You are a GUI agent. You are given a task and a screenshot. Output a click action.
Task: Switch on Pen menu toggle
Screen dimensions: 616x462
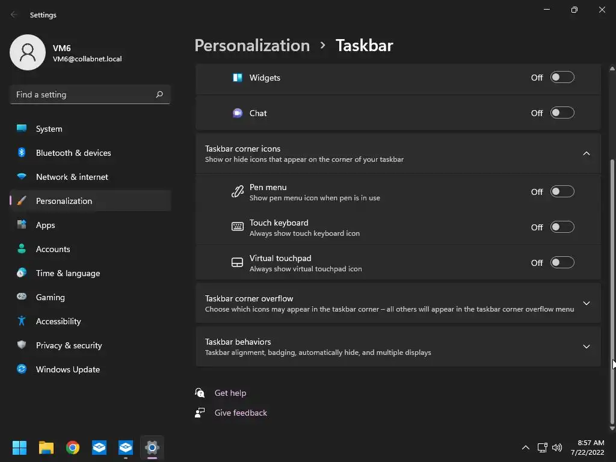(562, 192)
